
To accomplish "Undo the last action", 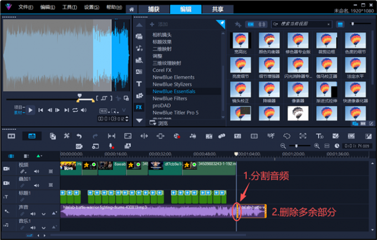I will [x=79, y=136].
